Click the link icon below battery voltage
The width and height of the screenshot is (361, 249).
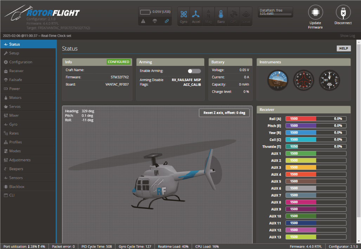167,21
